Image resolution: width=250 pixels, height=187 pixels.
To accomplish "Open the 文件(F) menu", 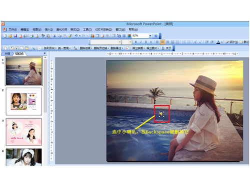I will click(x=12, y=29).
